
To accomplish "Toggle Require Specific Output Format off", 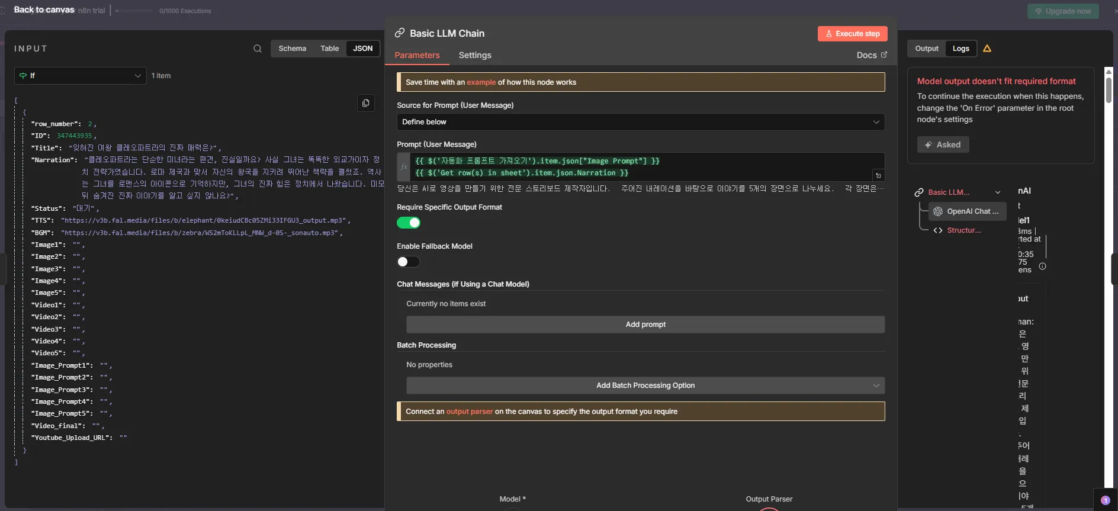I will pos(409,223).
